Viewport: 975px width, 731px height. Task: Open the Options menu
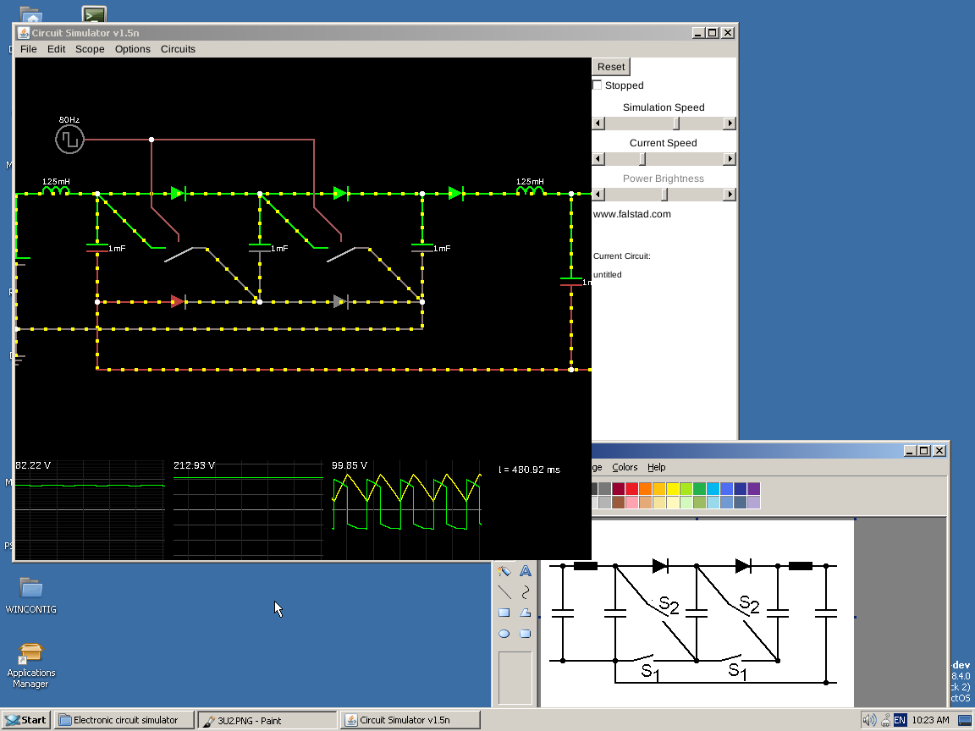(x=132, y=49)
